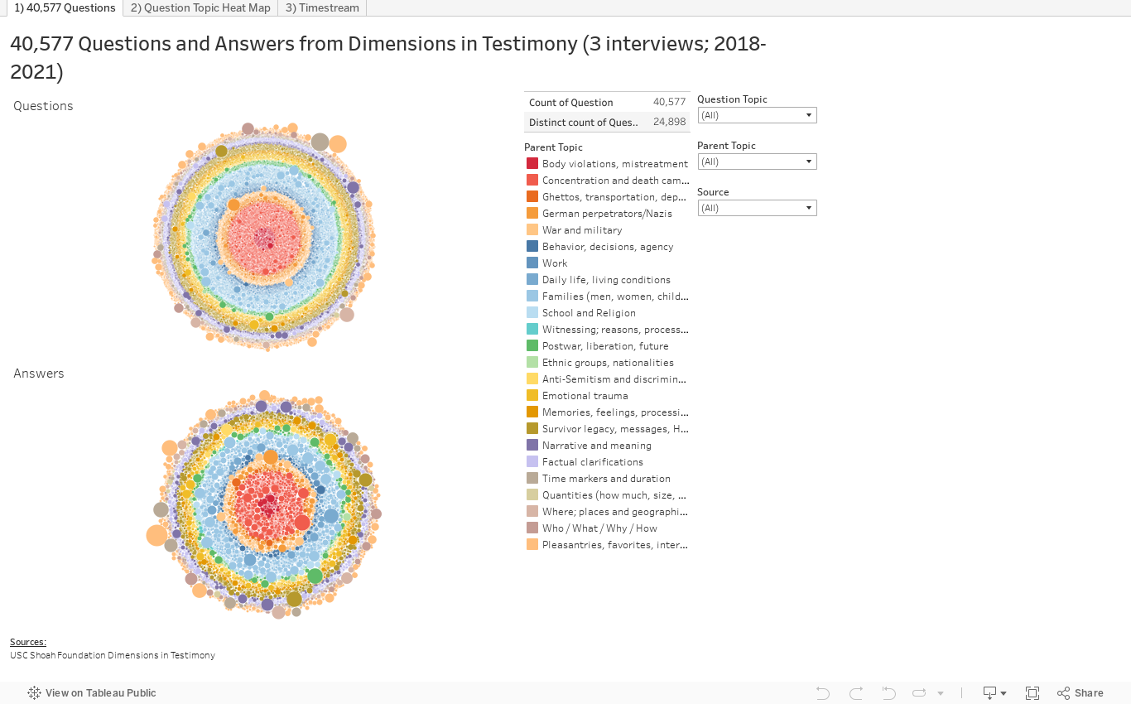Click the Parent Topic legend heading
The height and width of the screenshot is (704, 1131).
553,147
